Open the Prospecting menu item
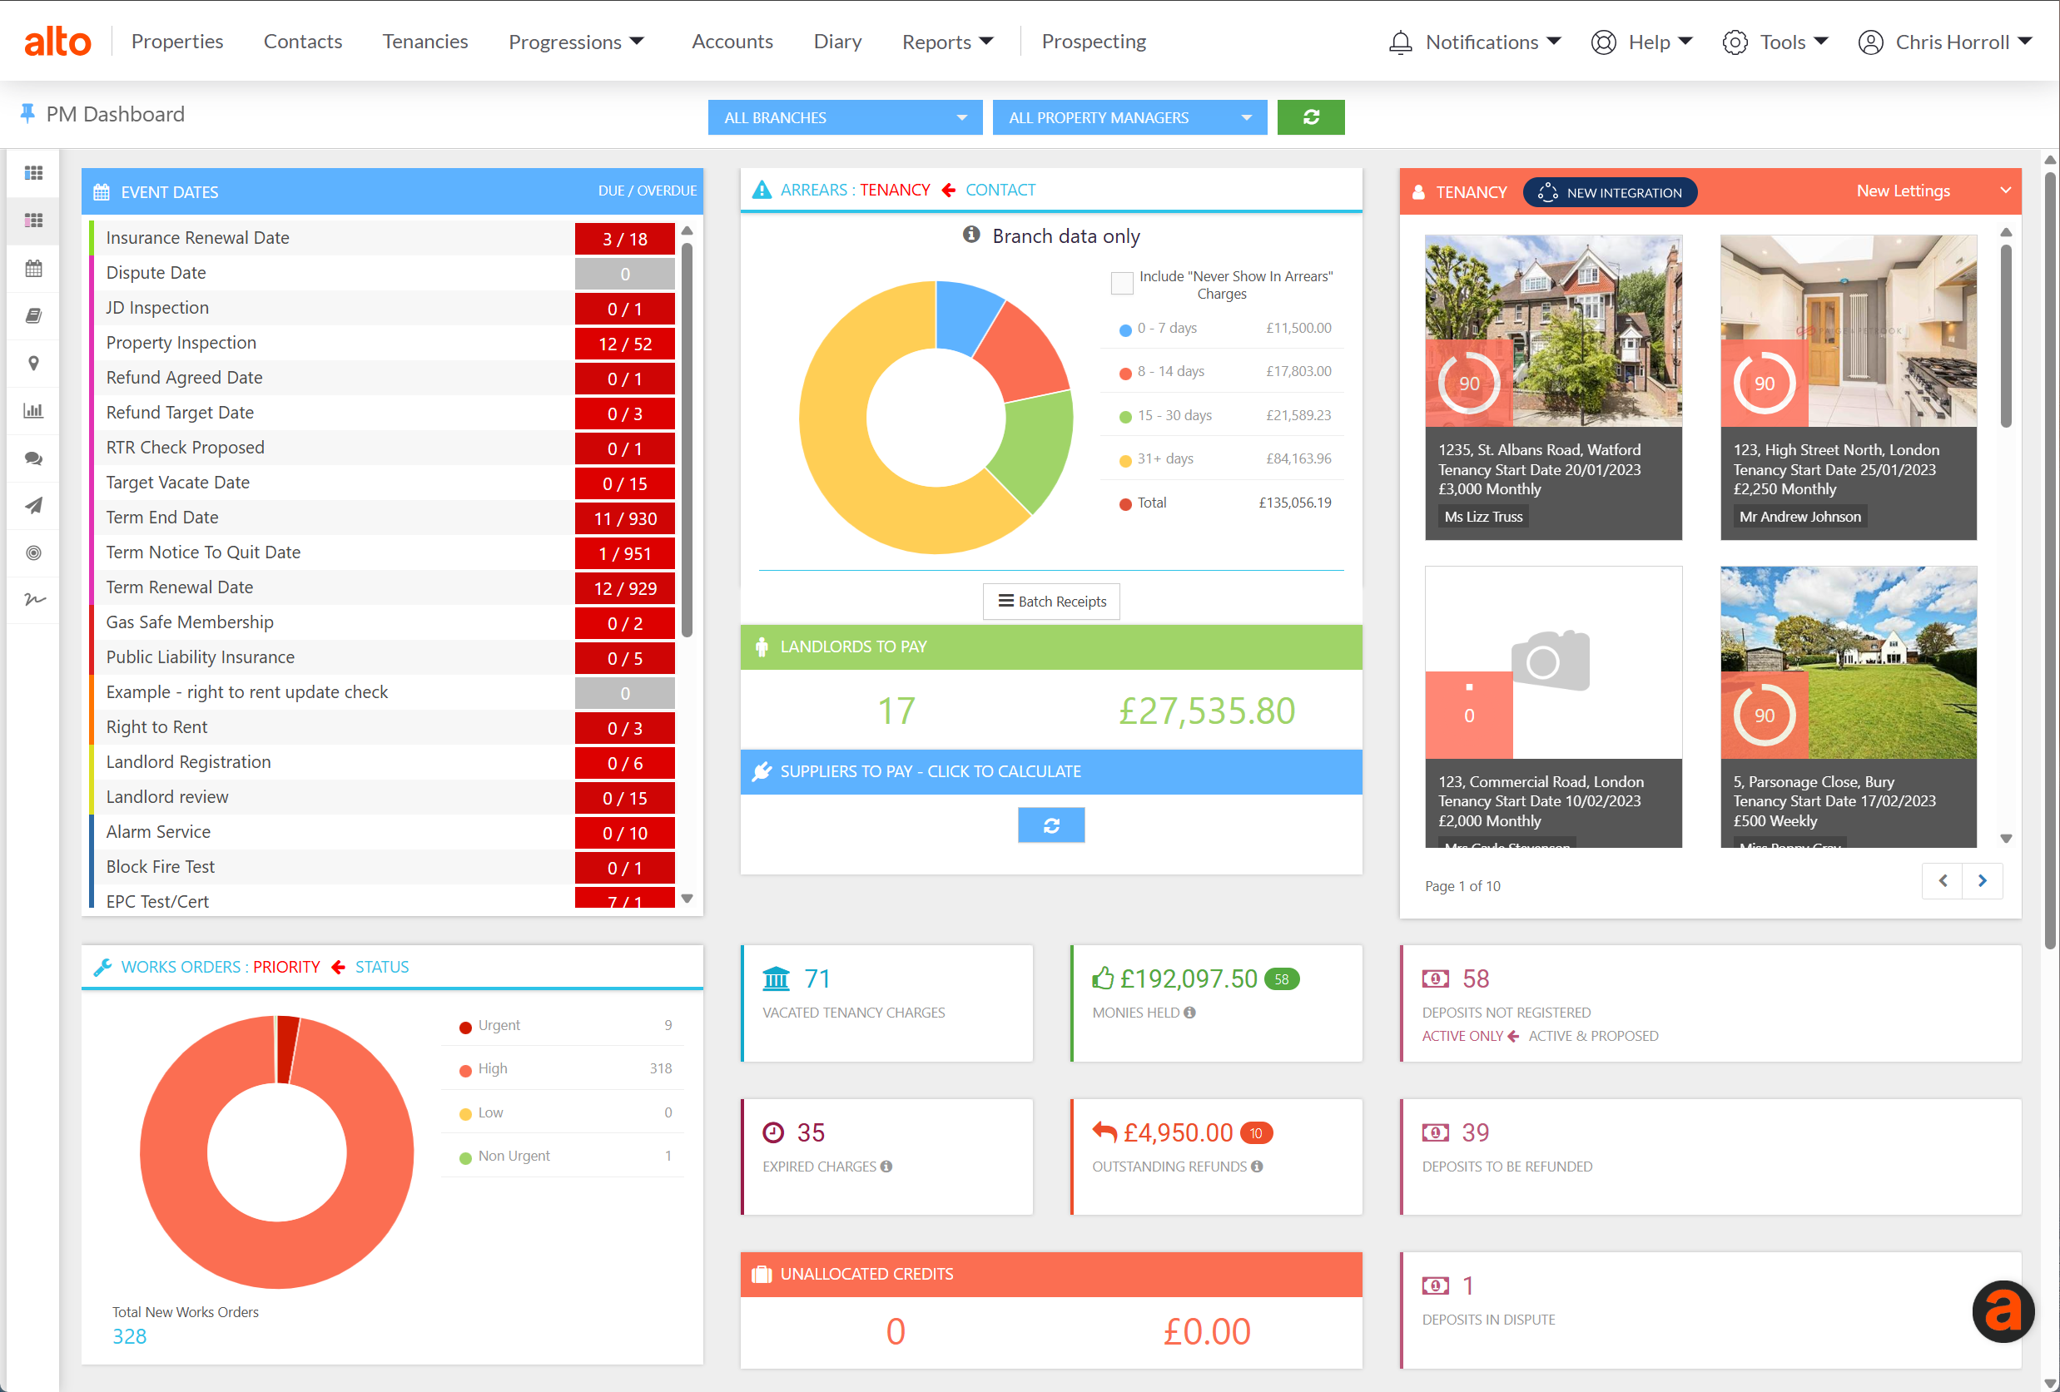 [1093, 41]
